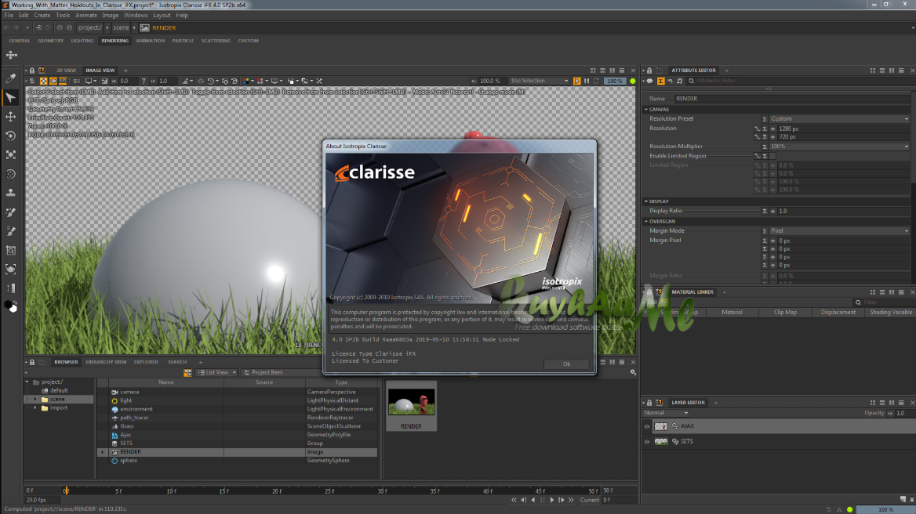Switch to the 3D VIEW tab
916x514 pixels.
[66, 71]
